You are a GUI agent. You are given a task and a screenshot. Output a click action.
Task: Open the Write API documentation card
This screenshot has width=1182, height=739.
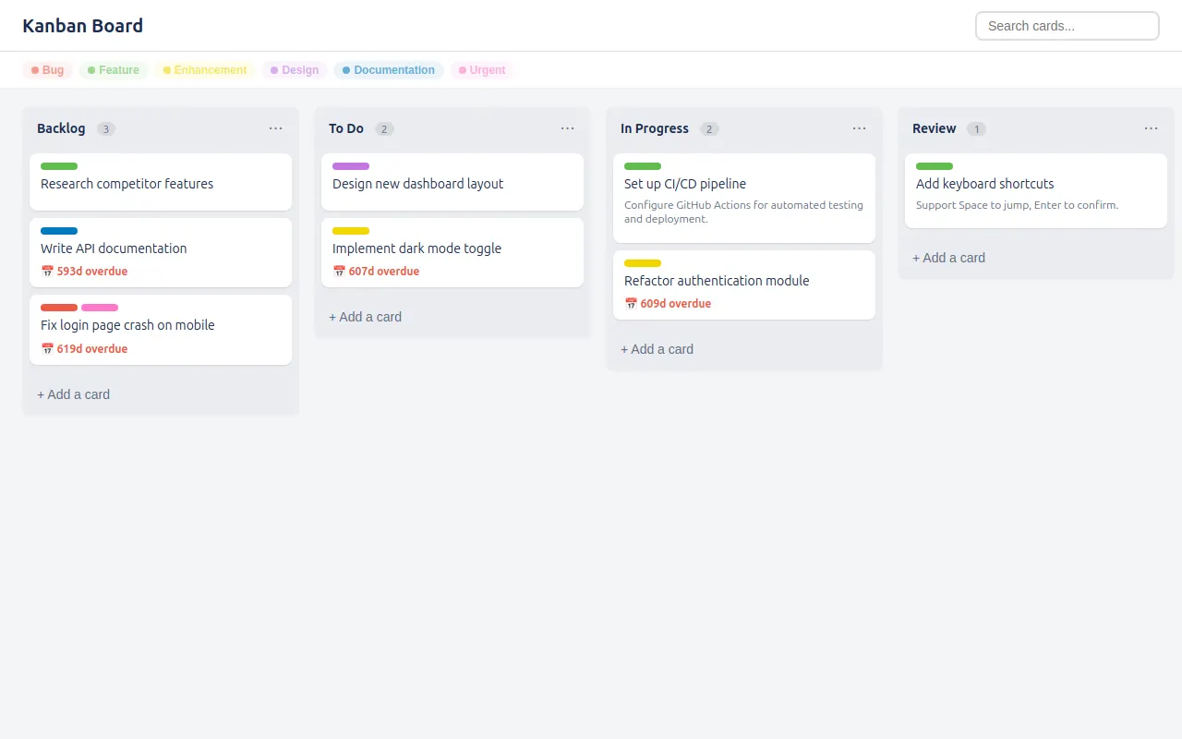point(161,252)
